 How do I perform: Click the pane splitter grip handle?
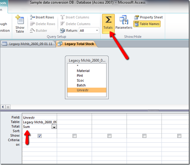(153, 111)
